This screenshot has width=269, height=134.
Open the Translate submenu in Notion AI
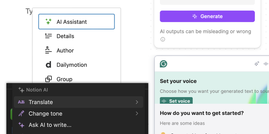tap(78, 102)
